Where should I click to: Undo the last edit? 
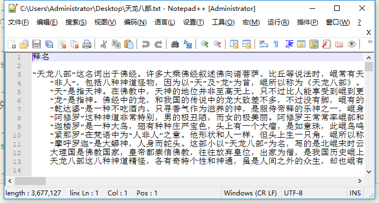click(x=145, y=44)
